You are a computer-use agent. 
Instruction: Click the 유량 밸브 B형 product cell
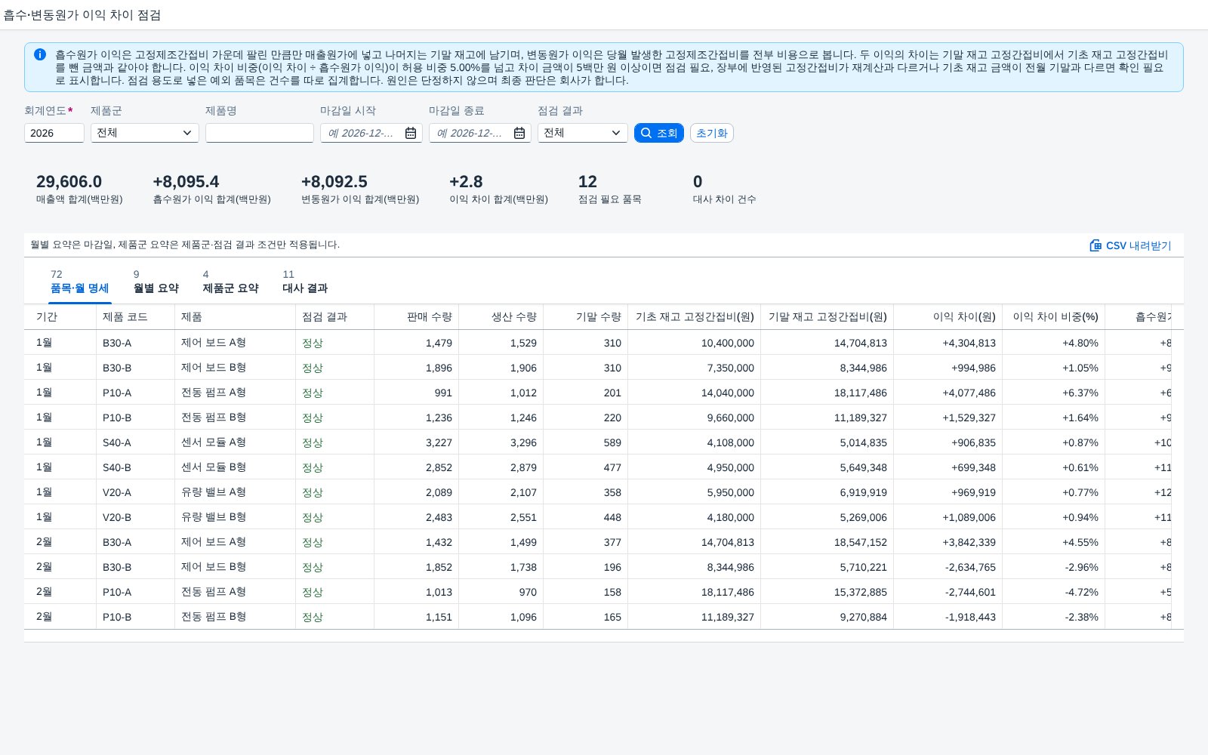click(x=236, y=517)
